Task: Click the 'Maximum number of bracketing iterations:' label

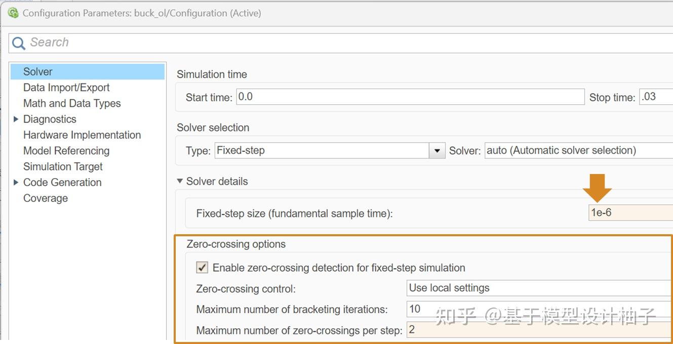Action: tap(292, 309)
